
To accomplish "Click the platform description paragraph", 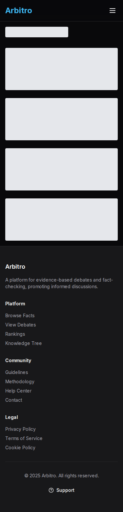I will (x=59, y=283).
